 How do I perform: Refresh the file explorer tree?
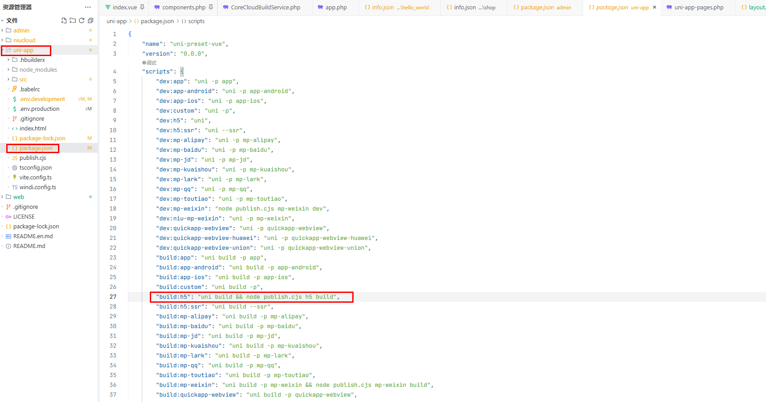pyautogui.click(x=82, y=20)
